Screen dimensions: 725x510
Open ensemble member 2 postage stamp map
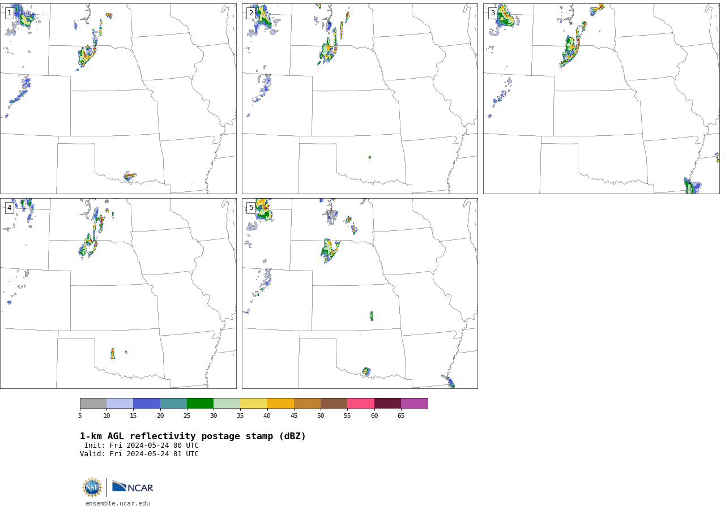tap(360, 98)
